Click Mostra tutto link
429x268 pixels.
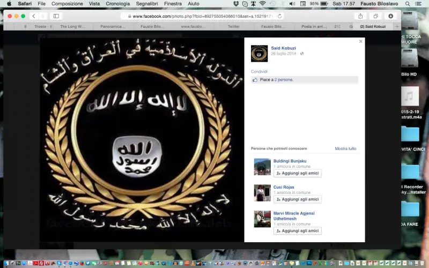point(345,149)
